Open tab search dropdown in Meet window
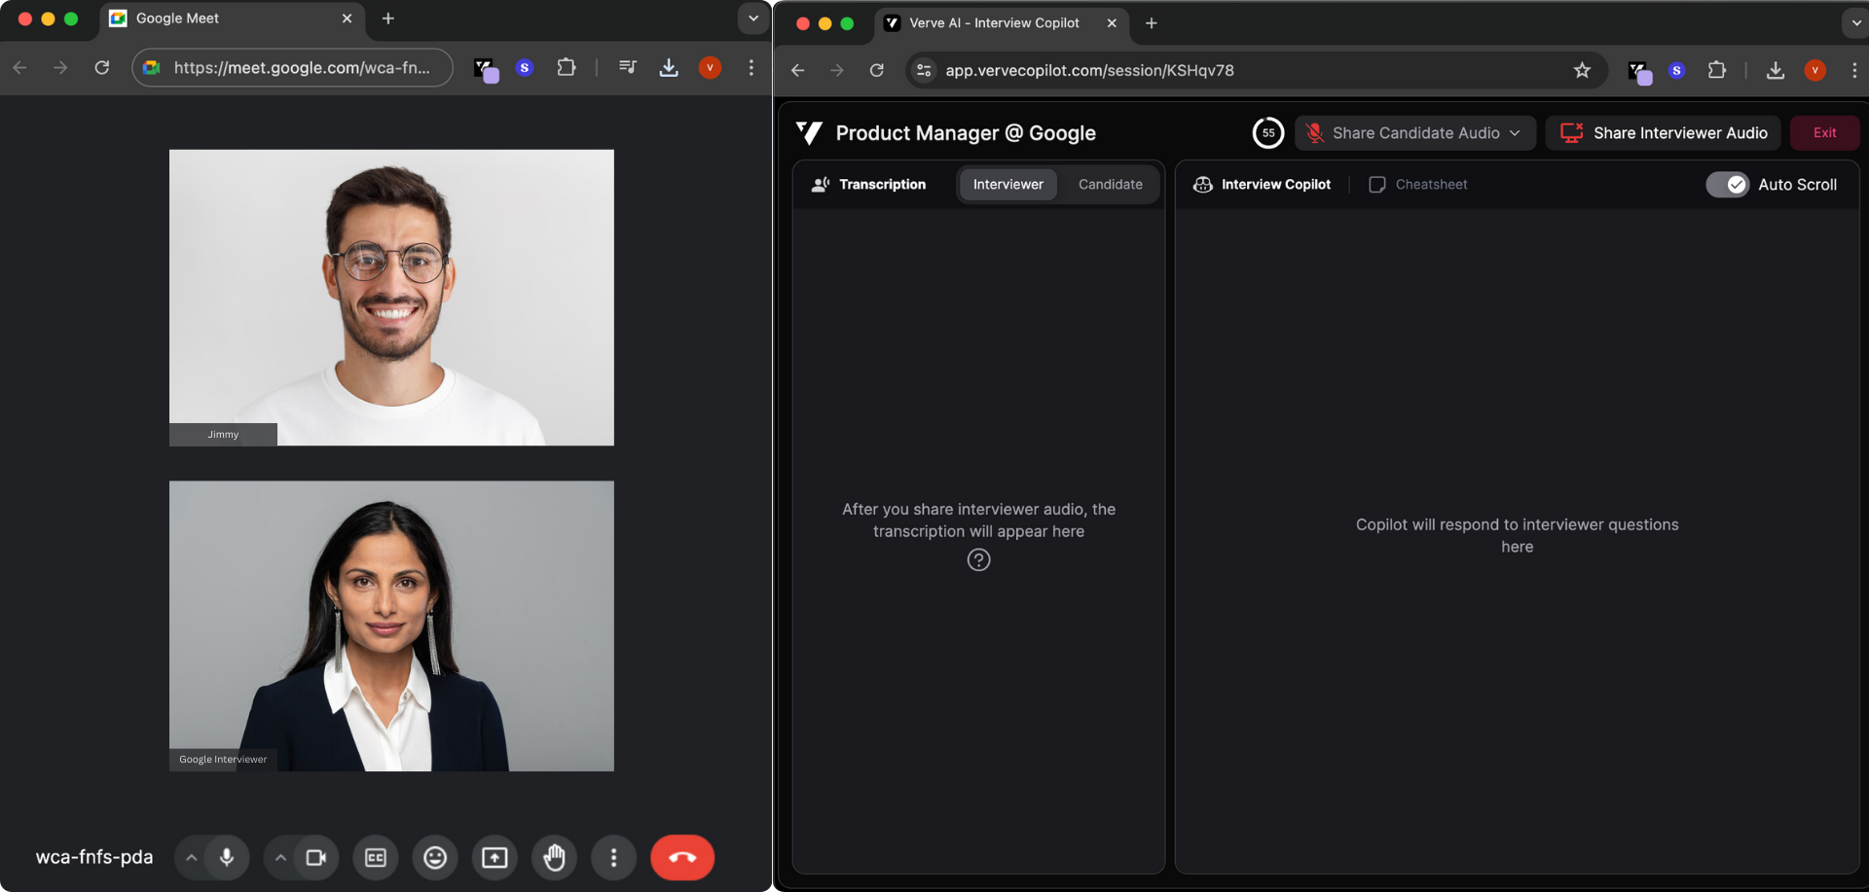 [752, 18]
